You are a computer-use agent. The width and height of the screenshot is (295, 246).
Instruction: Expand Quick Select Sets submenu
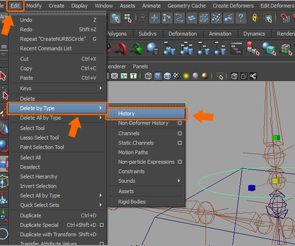pos(58,205)
